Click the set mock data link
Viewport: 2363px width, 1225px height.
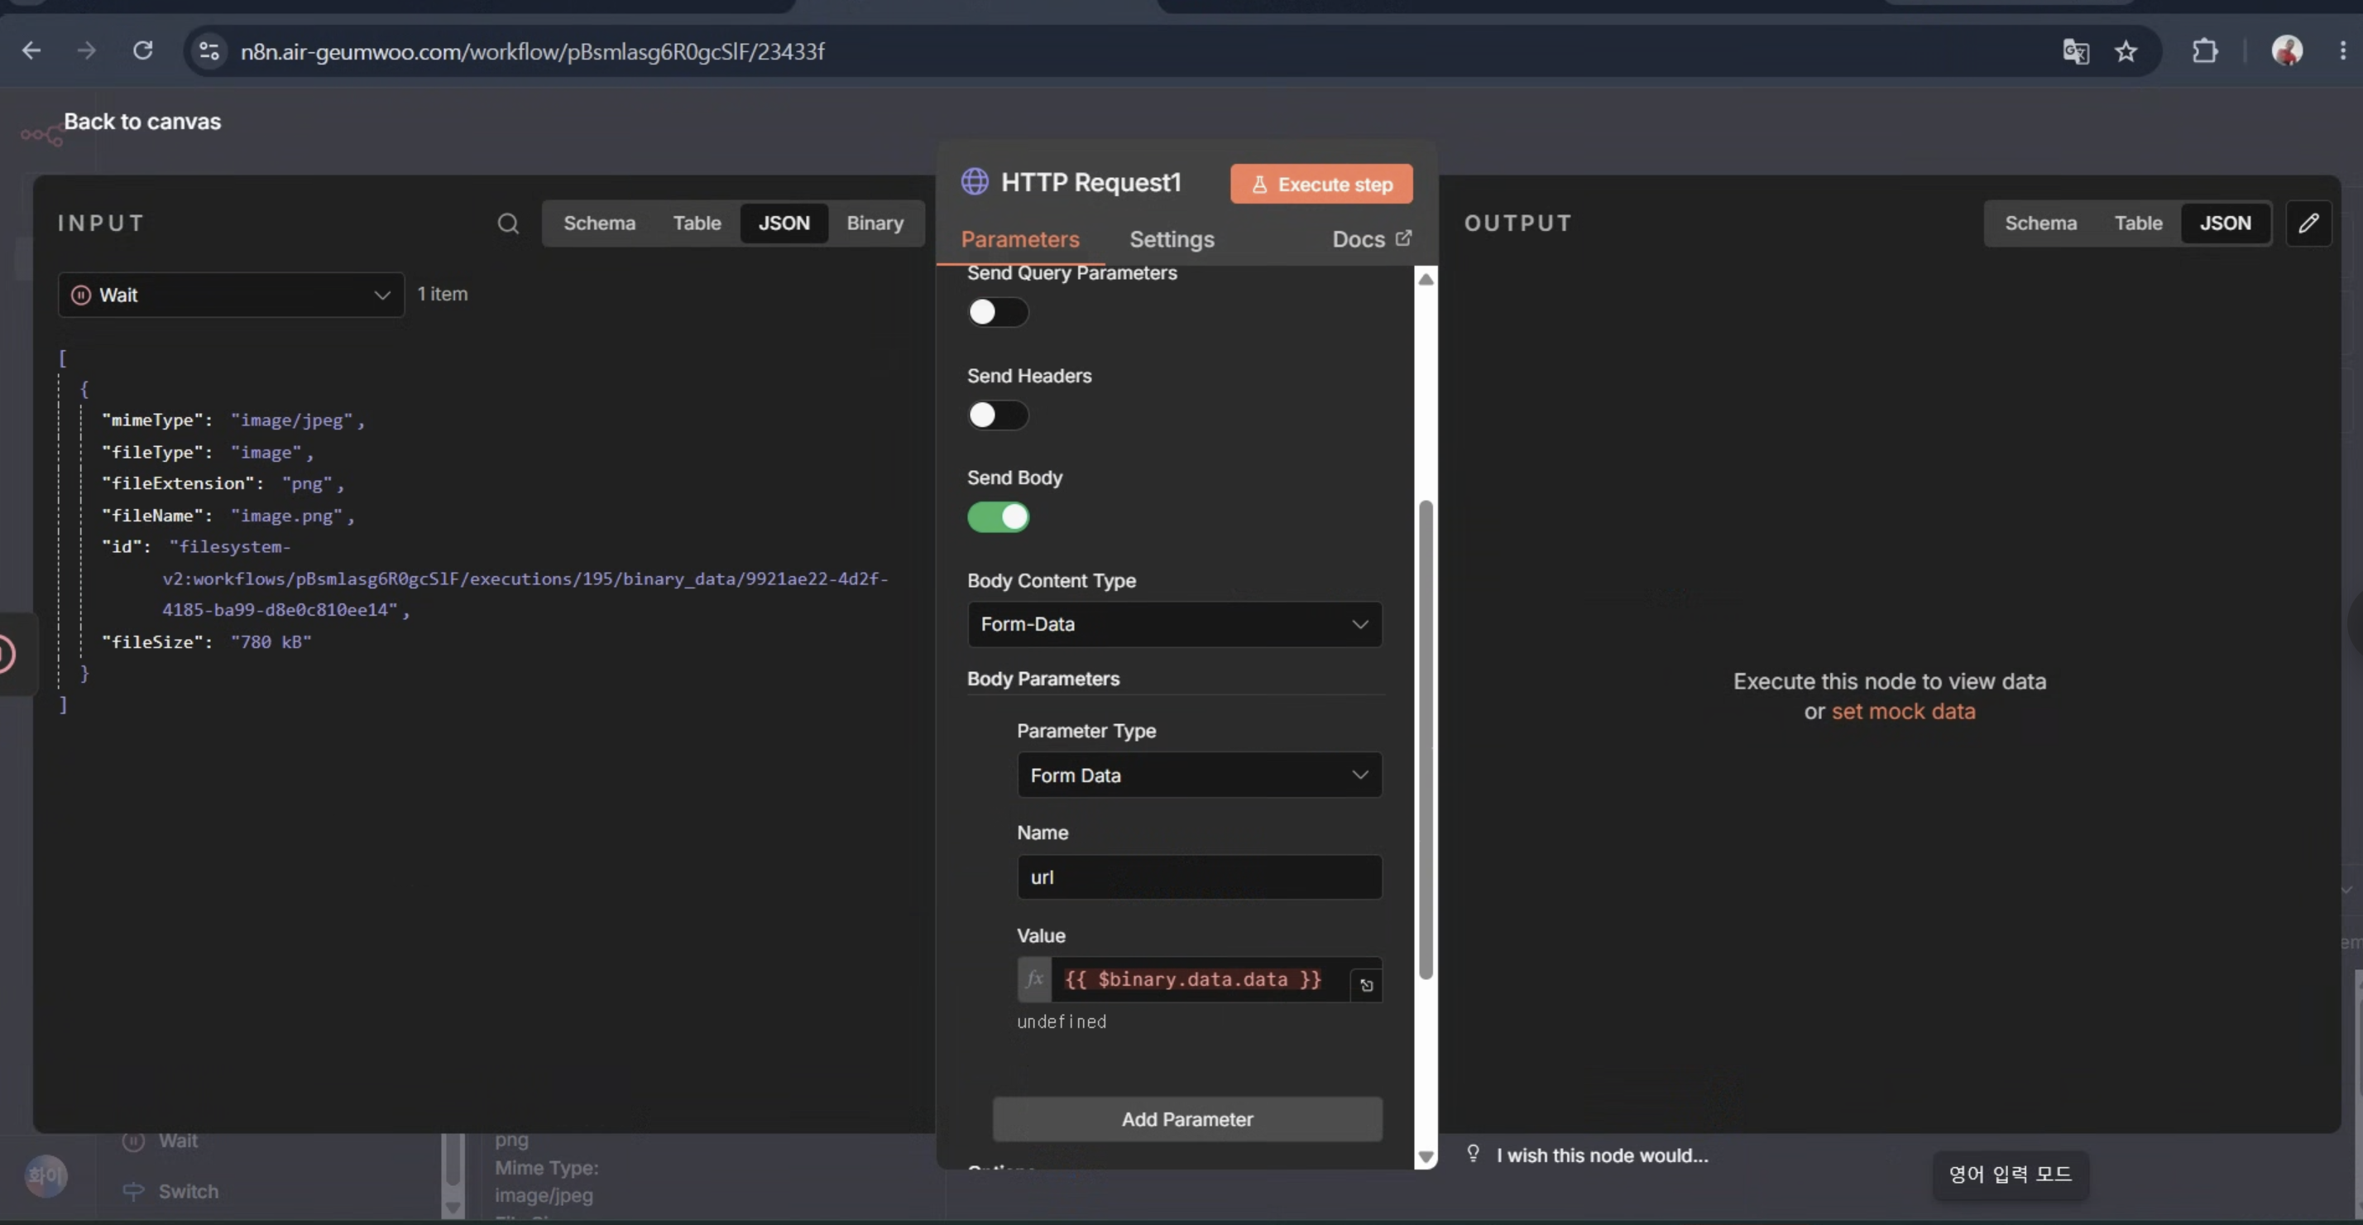point(1902,711)
